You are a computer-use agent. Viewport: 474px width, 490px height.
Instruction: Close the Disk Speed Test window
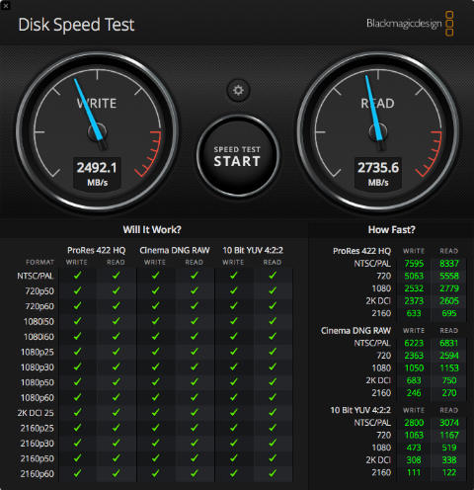tap(5, 5)
